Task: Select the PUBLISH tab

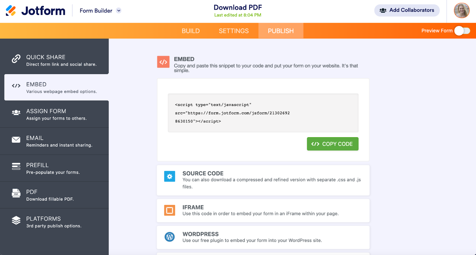Action: (281, 31)
